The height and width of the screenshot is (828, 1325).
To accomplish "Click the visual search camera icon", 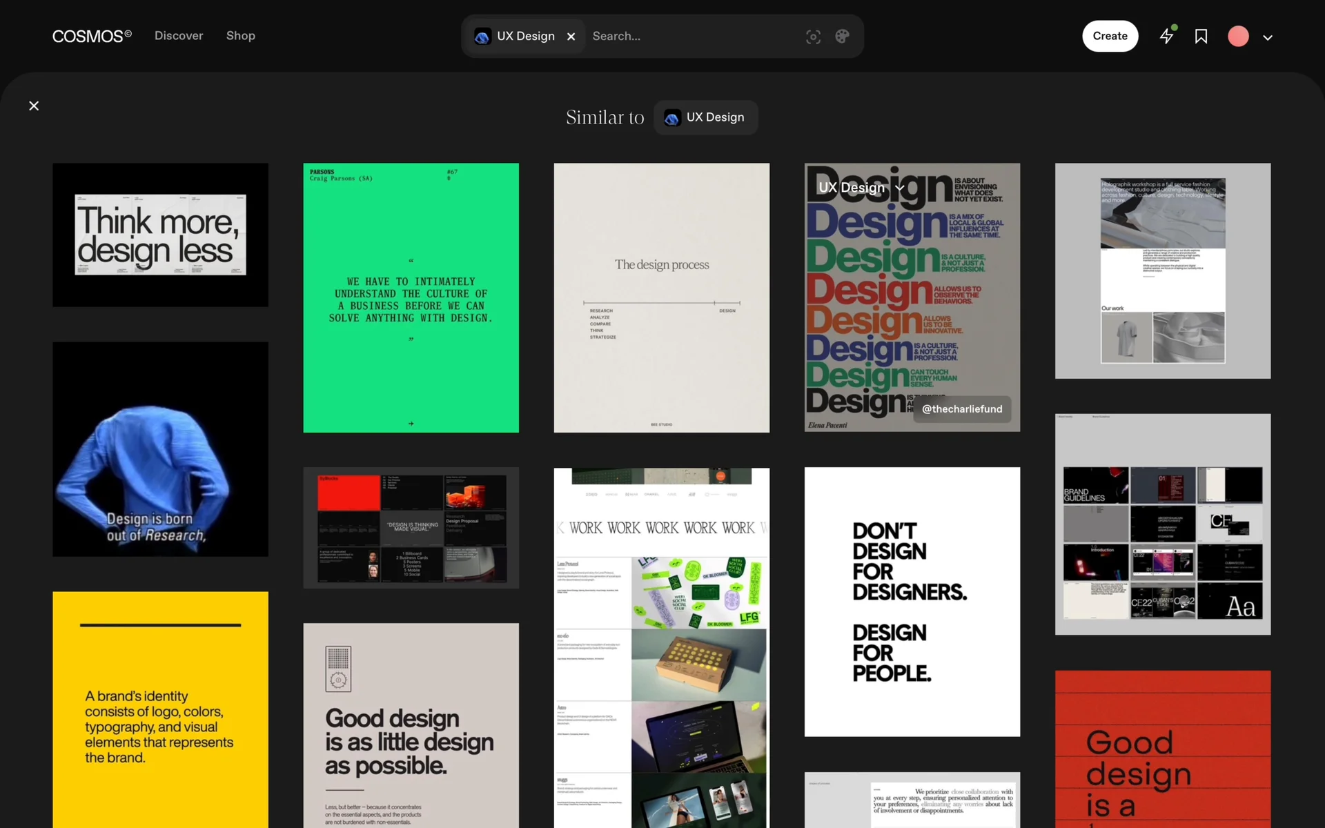I will pos(813,37).
